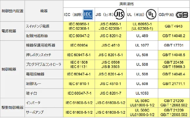Viewport: 190px width, 118px height.
Task: Select the 駆動制御機器 category cell
Action: coord(13,108)
